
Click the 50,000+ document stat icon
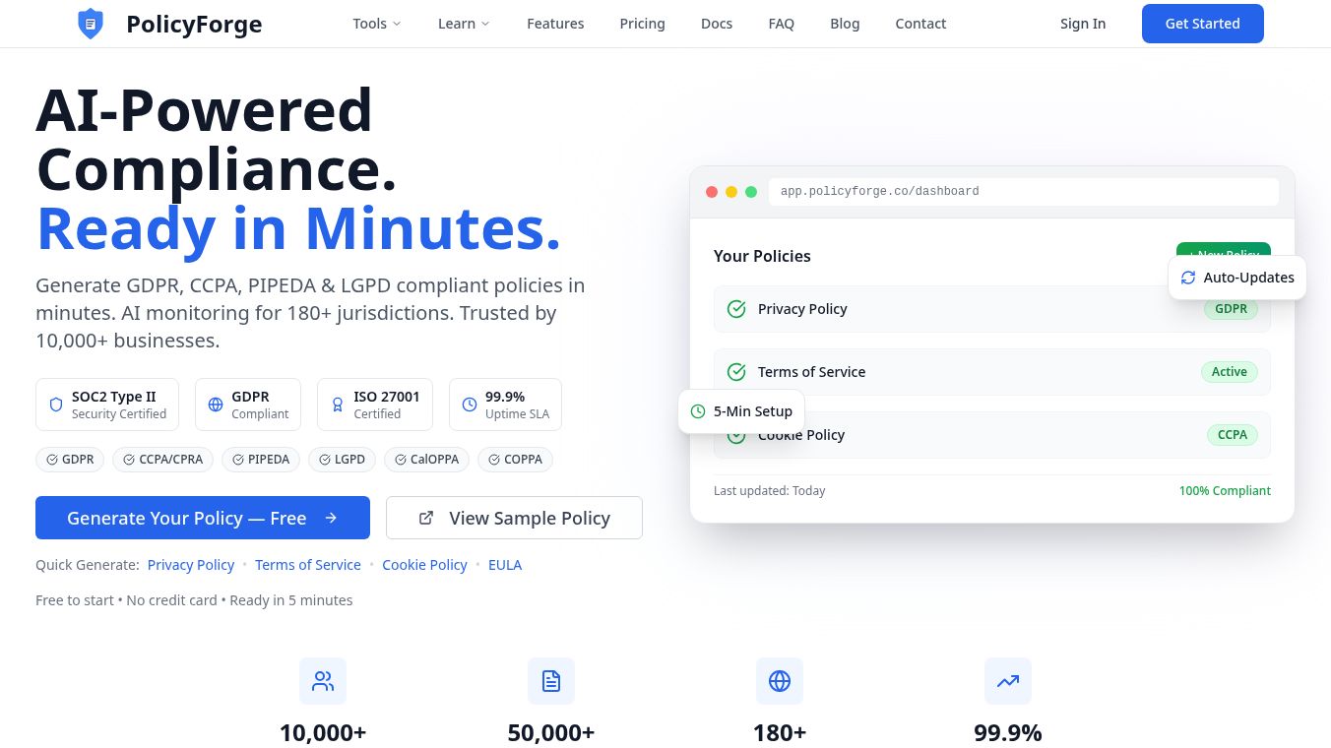pyautogui.click(x=550, y=680)
